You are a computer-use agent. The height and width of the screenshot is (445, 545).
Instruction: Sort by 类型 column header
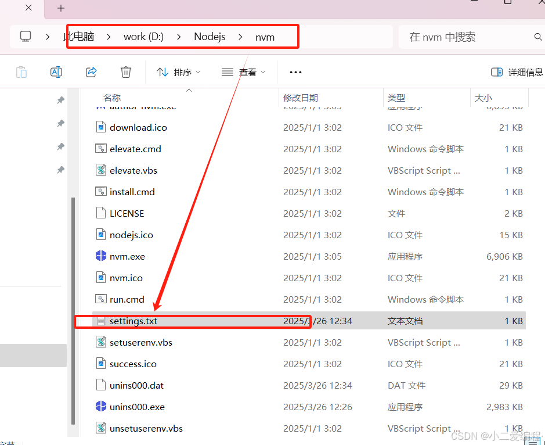[x=396, y=98]
